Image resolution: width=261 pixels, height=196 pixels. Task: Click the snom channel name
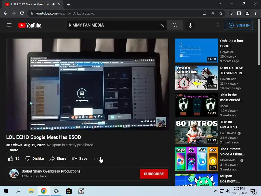224,106
